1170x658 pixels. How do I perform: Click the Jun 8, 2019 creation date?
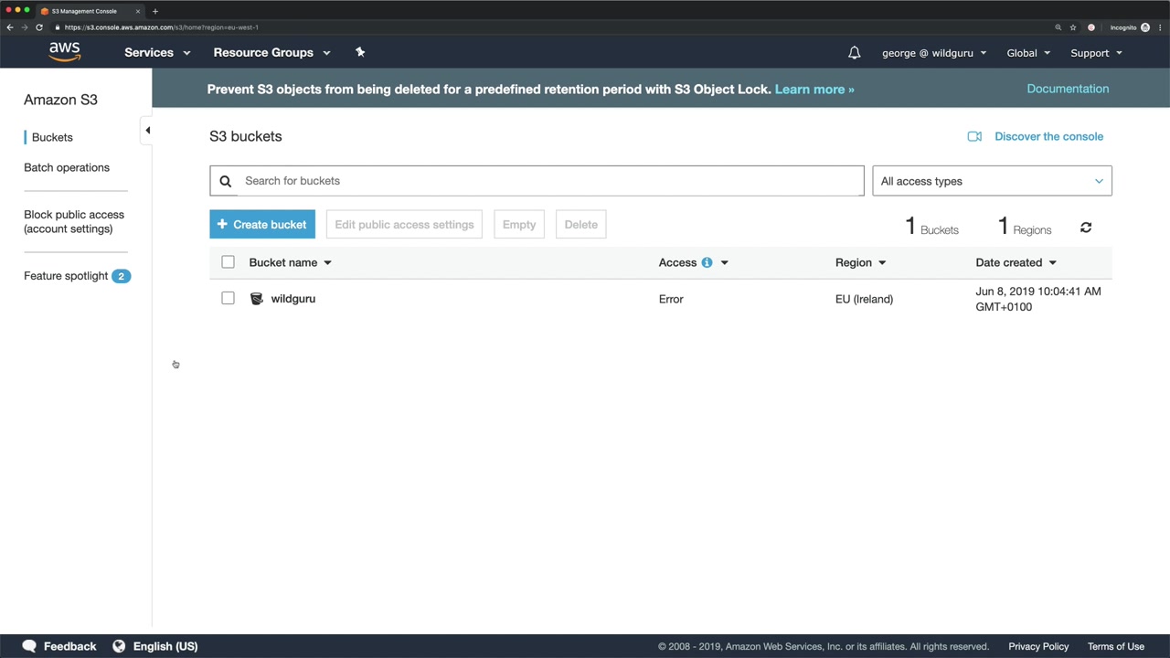click(1038, 299)
